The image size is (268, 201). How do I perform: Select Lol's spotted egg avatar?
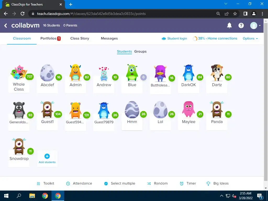(x=160, y=110)
